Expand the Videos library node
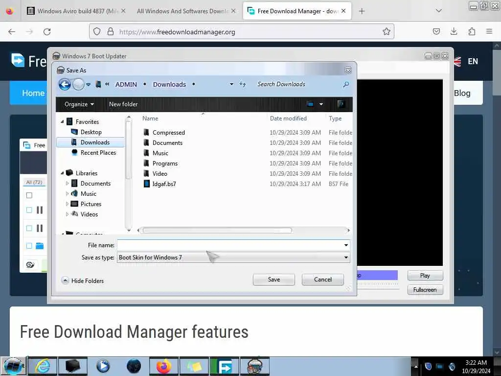This screenshot has width=501, height=376. pos(67,214)
